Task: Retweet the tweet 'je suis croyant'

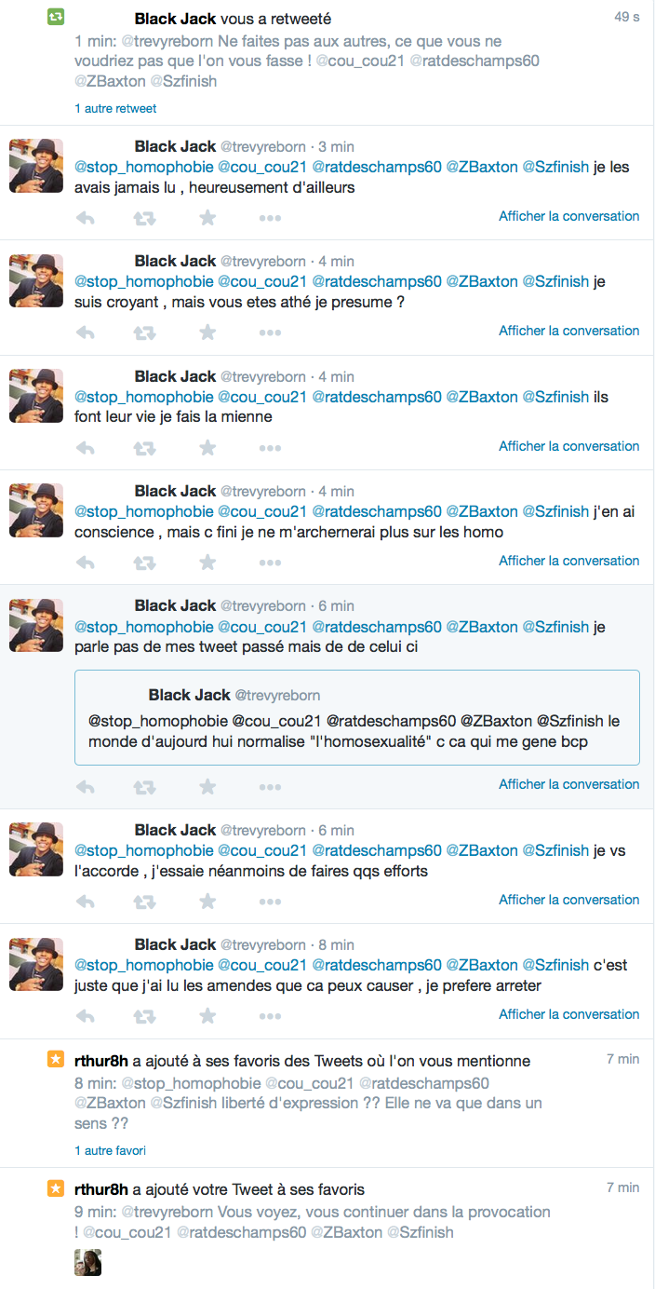Action: coord(144,332)
